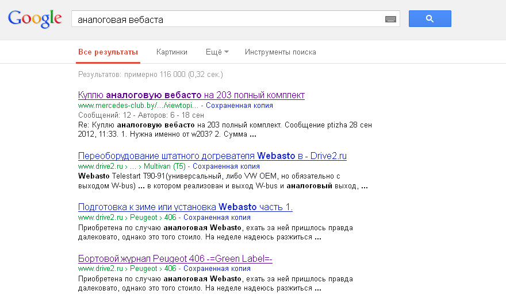Open Подготовка к зиме или установка Webasto
Screen dimensions: 506x302
(x=185, y=207)
